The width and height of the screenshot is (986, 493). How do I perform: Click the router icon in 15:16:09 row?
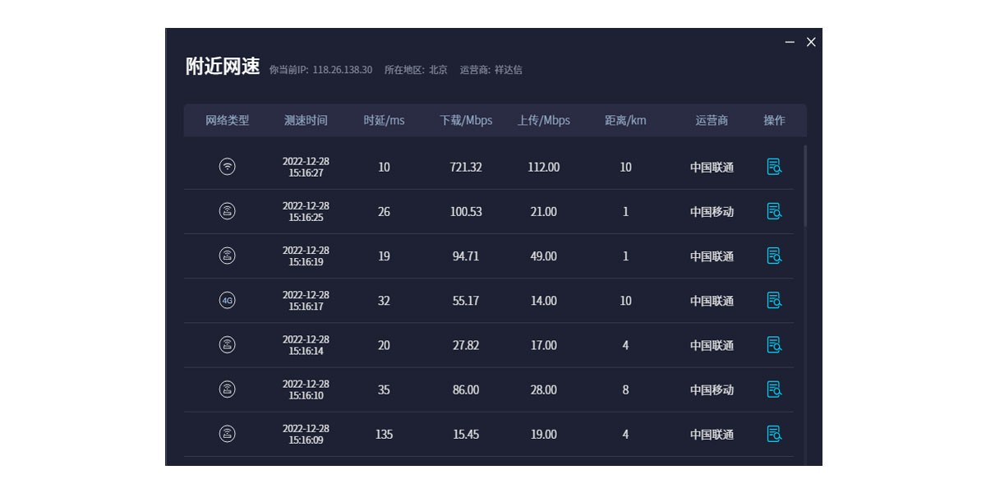point(228,433)
